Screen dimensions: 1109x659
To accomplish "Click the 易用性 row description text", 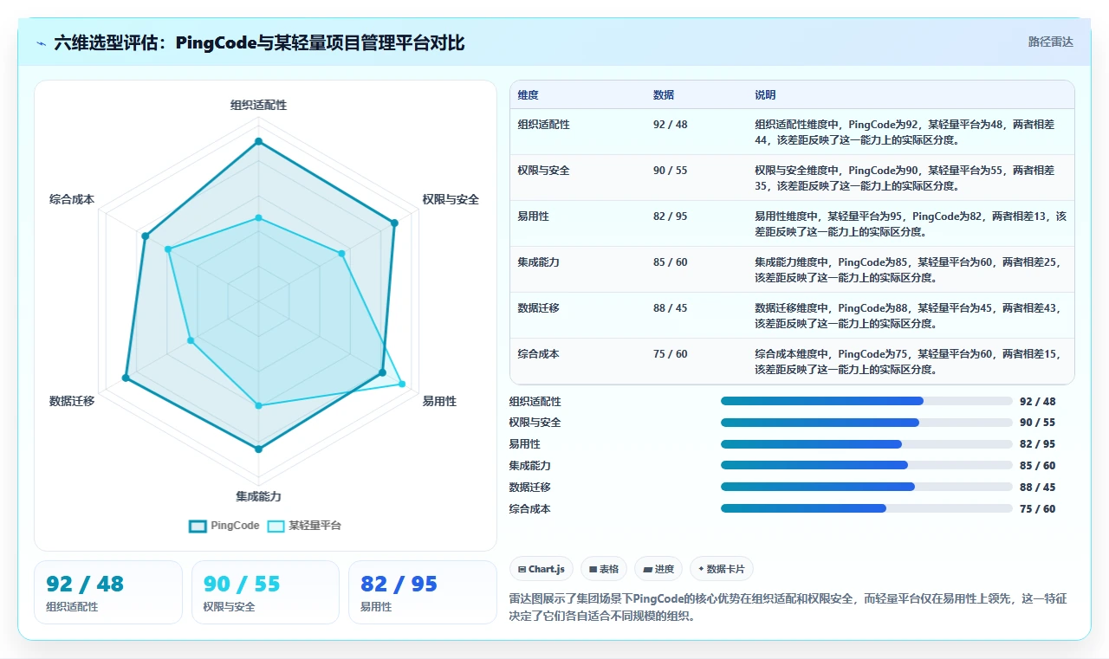I will [910, 223].
